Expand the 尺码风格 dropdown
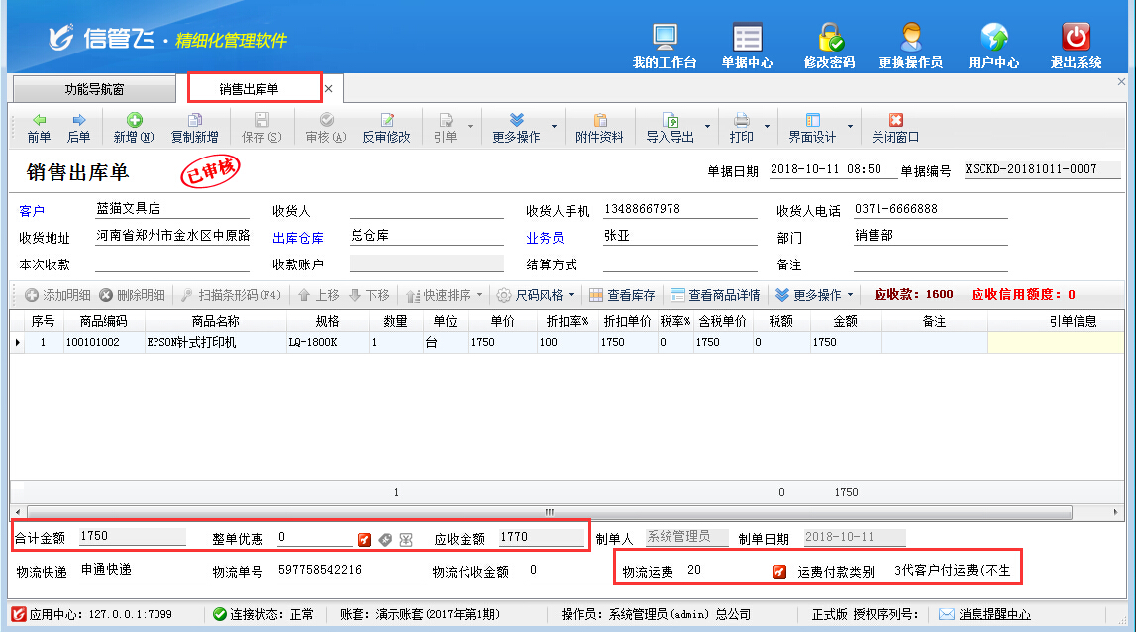Screen dimensions: 1136x632 (x=571, y=295)
